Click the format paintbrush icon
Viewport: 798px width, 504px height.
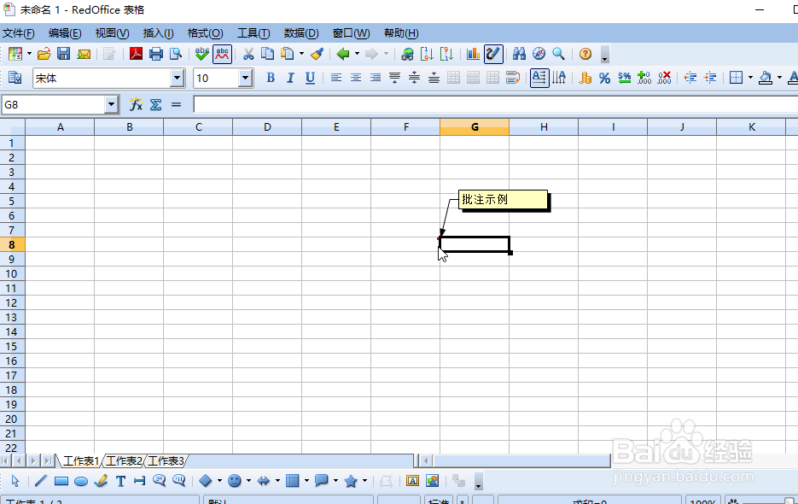[317, 54]
